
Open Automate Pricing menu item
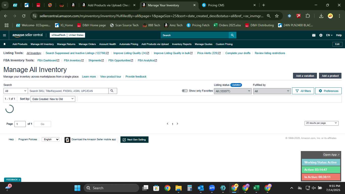pos(129,44)
